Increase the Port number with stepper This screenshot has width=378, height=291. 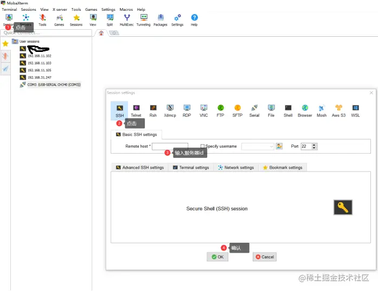pos(314,145)
